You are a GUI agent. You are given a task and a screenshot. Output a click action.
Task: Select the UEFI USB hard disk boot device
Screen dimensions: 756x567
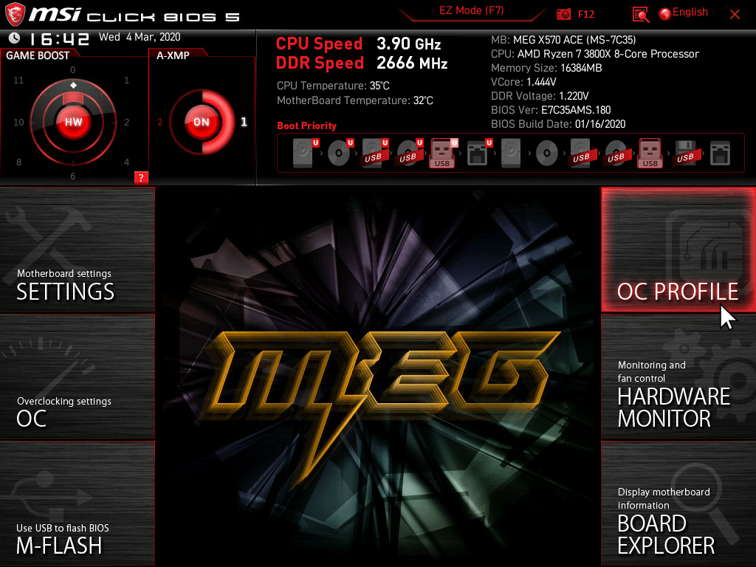click(x=375, y=154)
